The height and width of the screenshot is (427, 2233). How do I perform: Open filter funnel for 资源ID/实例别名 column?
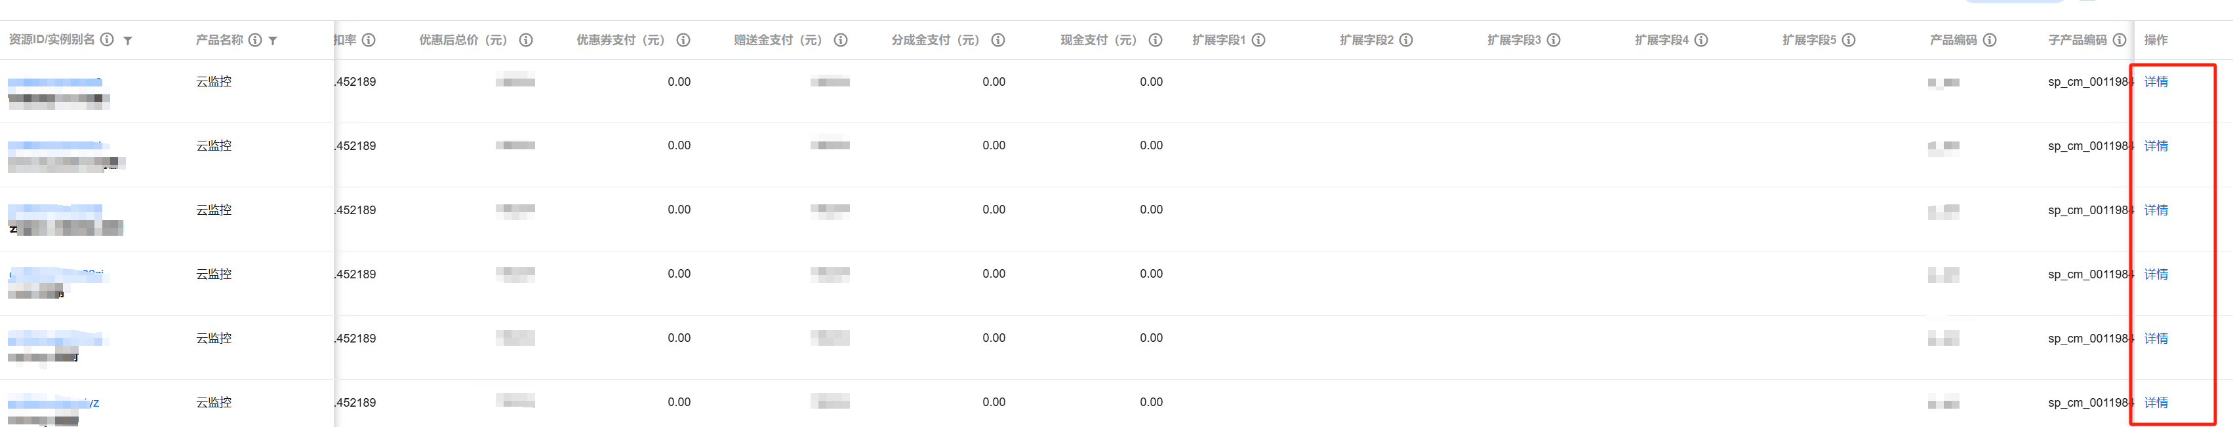click(129, 41)
